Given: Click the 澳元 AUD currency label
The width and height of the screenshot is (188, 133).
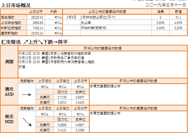Looking at the screenshot, I should coord(9,92).
